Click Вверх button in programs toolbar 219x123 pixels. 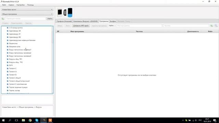[x=60, y=26]
